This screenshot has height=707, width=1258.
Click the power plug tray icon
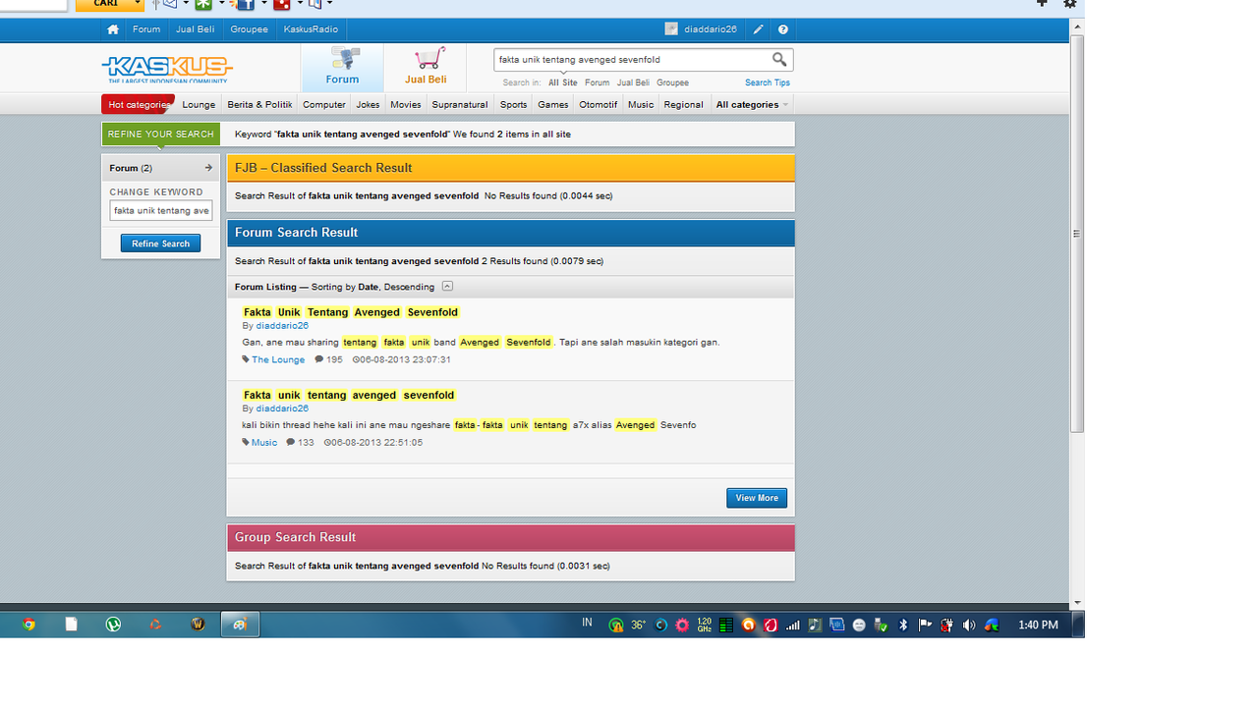(946, 625)
